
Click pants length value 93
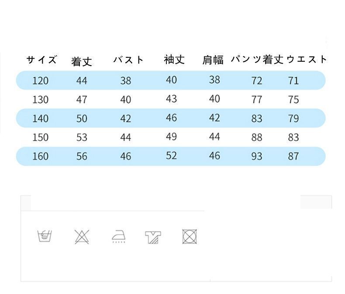click(x=257, y=156)
